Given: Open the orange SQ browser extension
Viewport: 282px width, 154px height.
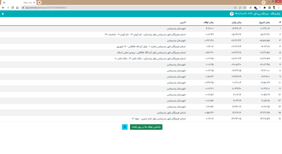Looking at the screenshot, I should [251, 7].
